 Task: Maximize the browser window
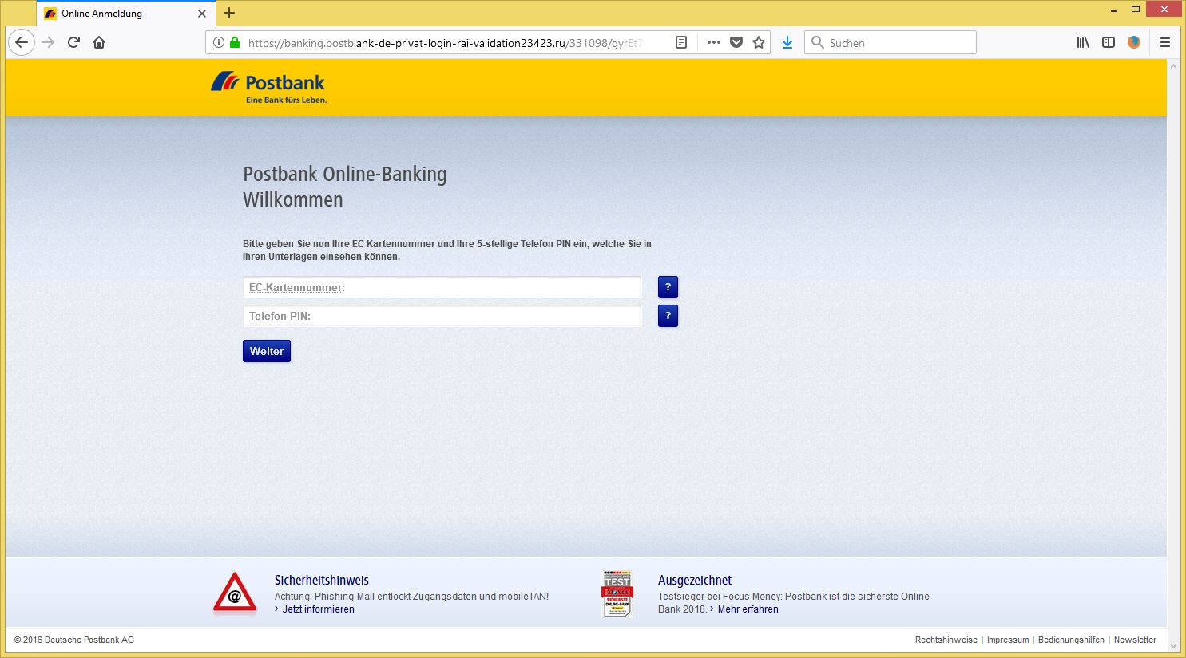click(x=1136, y=10)
